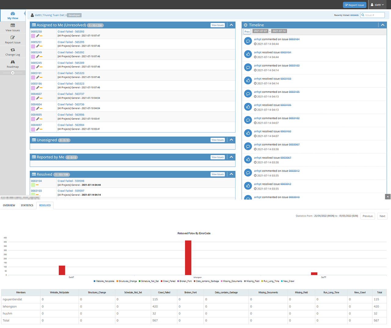Toggle the sidebar collapse button
This screenshot has width=391, height=328.
(13, 73)
